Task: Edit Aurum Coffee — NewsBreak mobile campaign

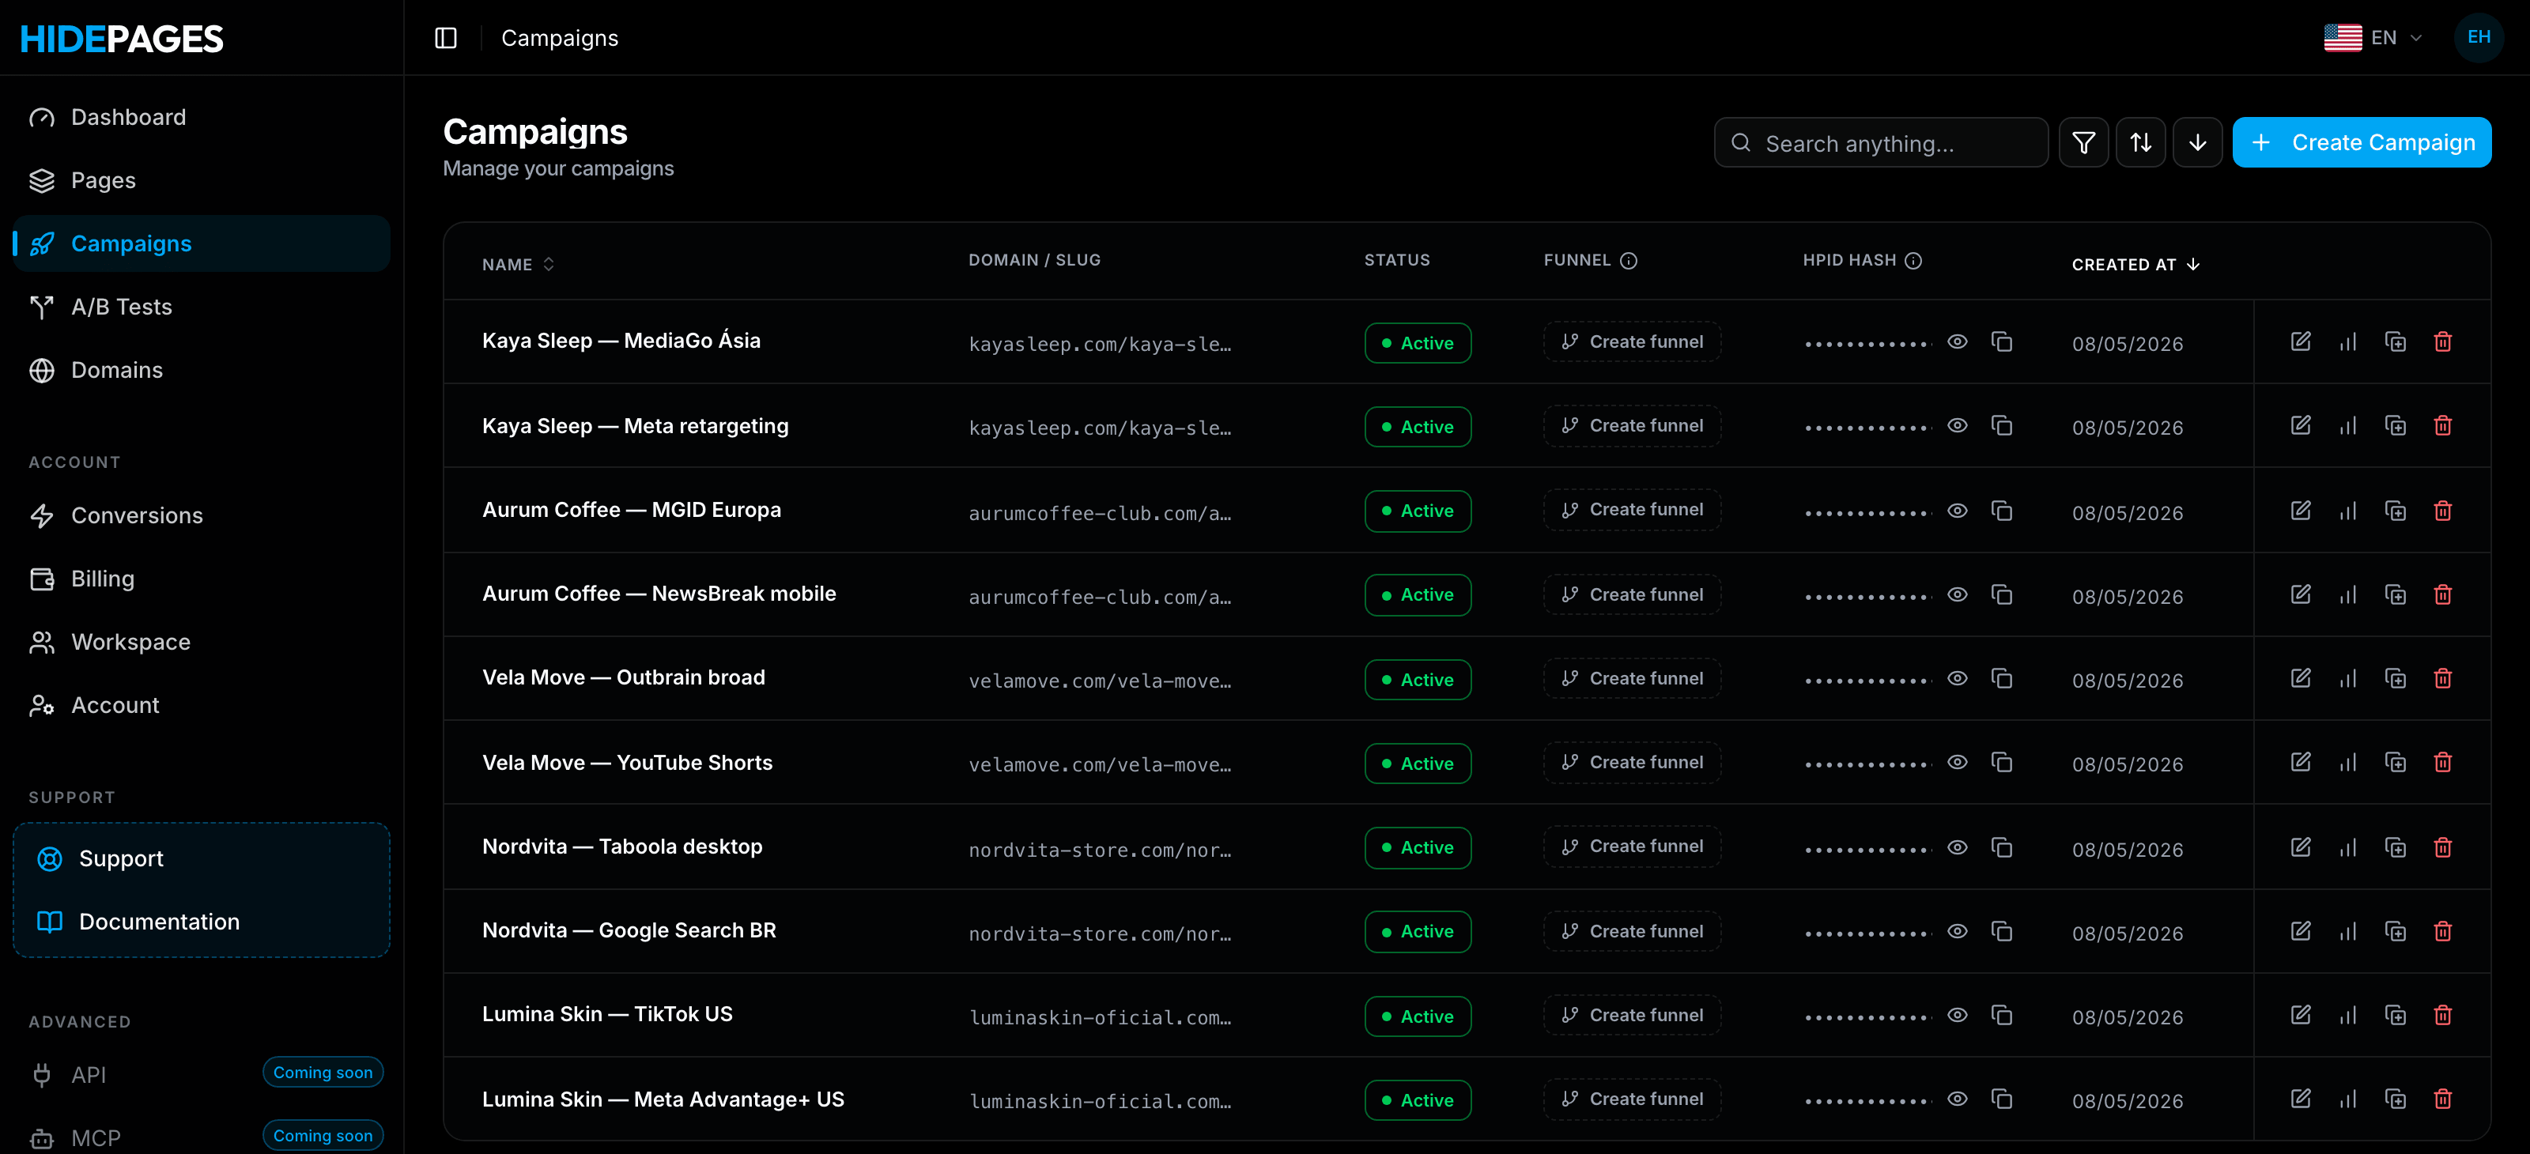Action: 2300,594
